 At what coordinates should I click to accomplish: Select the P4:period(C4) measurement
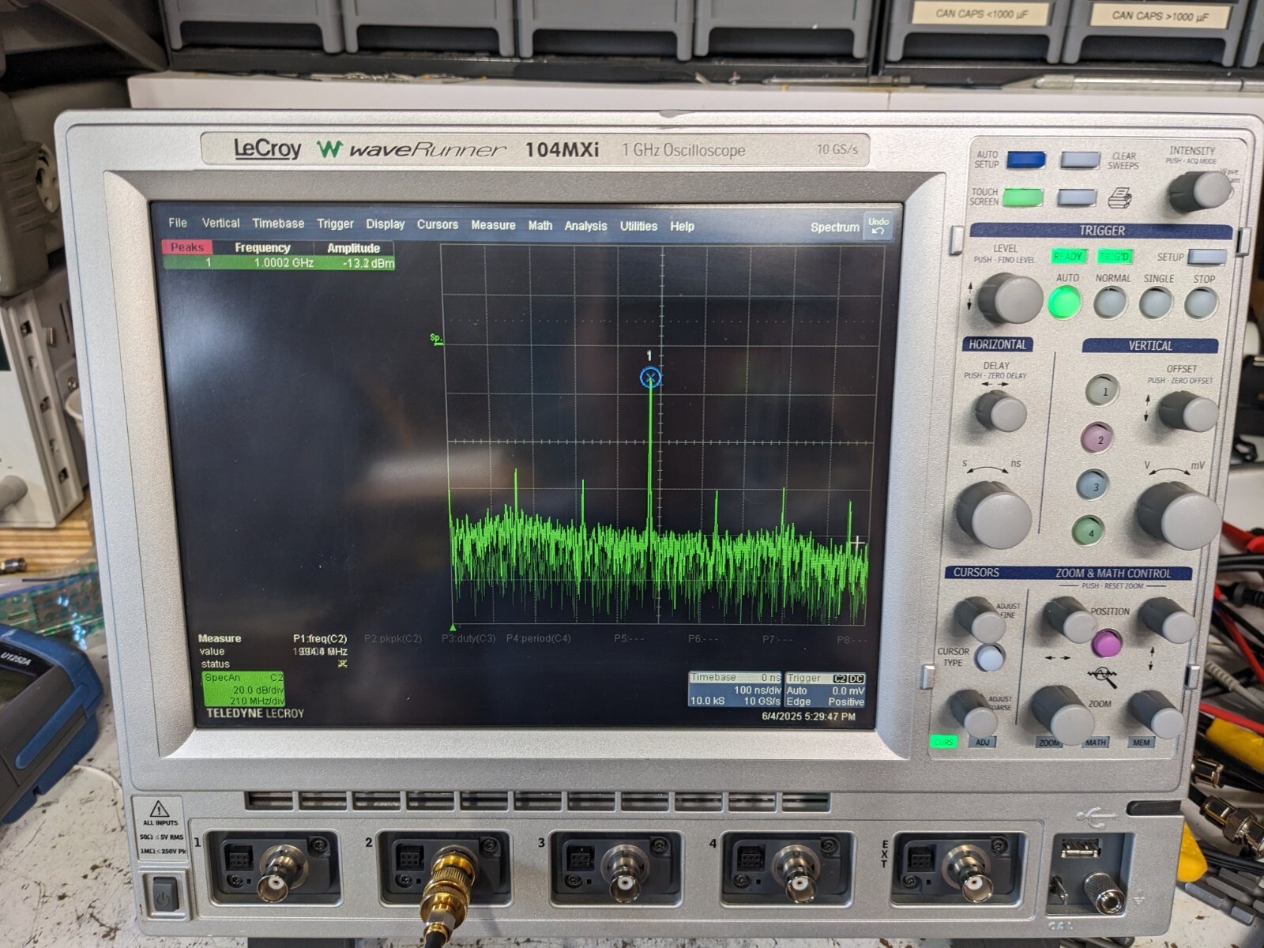(538, 638)
